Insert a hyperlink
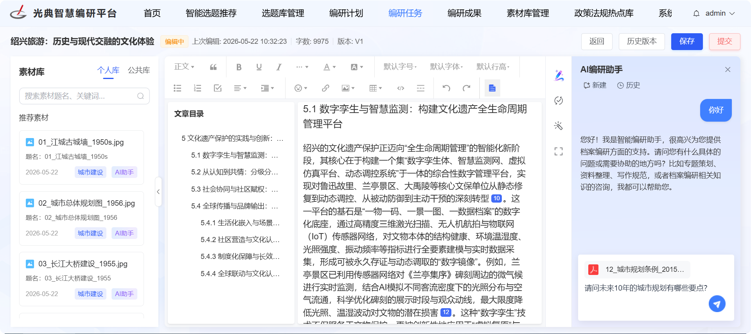This screenshot has height=334, width=751. click(325, 88)
